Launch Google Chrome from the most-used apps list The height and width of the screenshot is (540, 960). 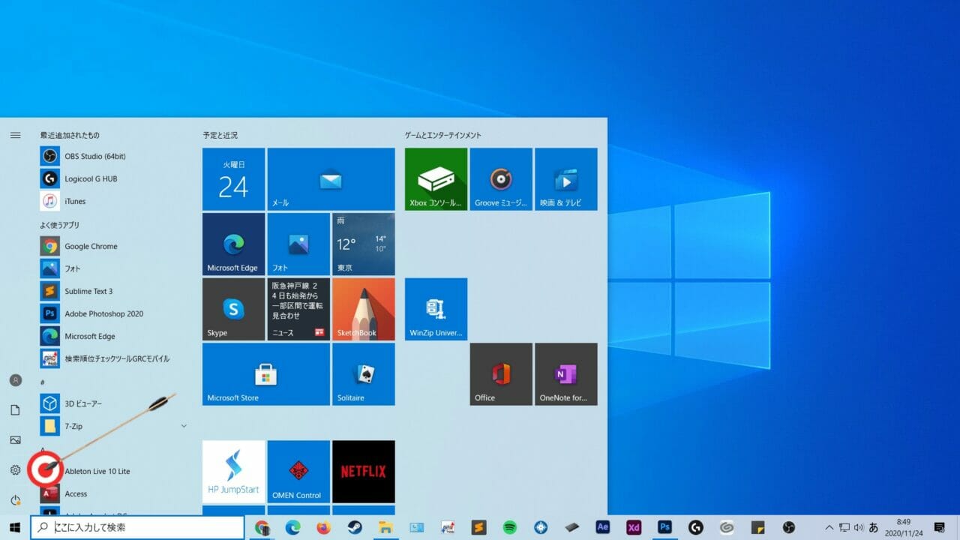112,246
